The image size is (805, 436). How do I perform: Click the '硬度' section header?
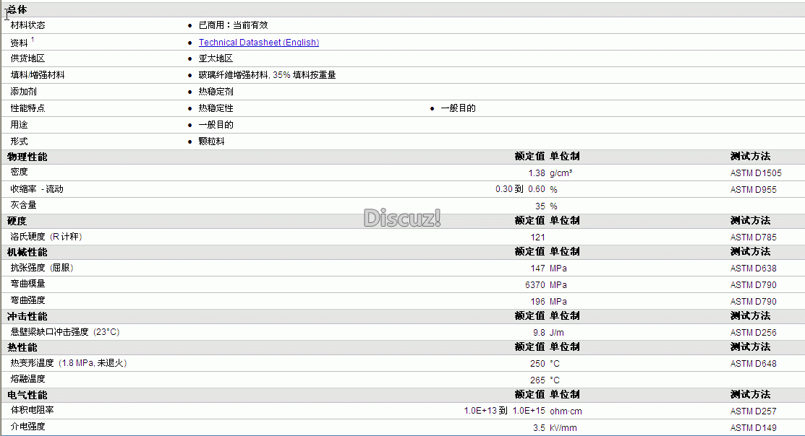17,221
